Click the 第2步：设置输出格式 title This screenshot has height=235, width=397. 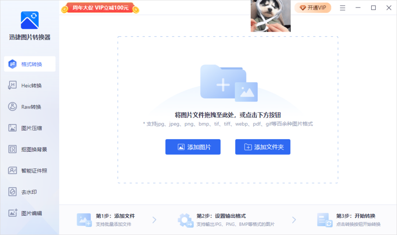pyautogui.click(x=221, y=216)
